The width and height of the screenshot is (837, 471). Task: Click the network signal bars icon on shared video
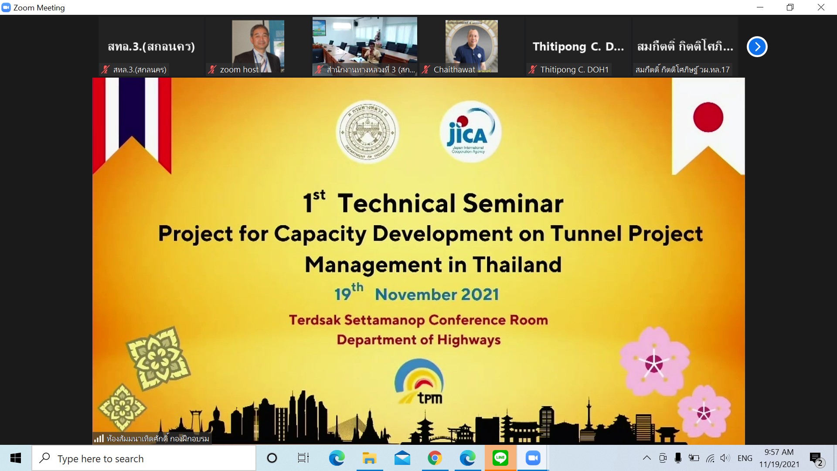click(99, 438)
